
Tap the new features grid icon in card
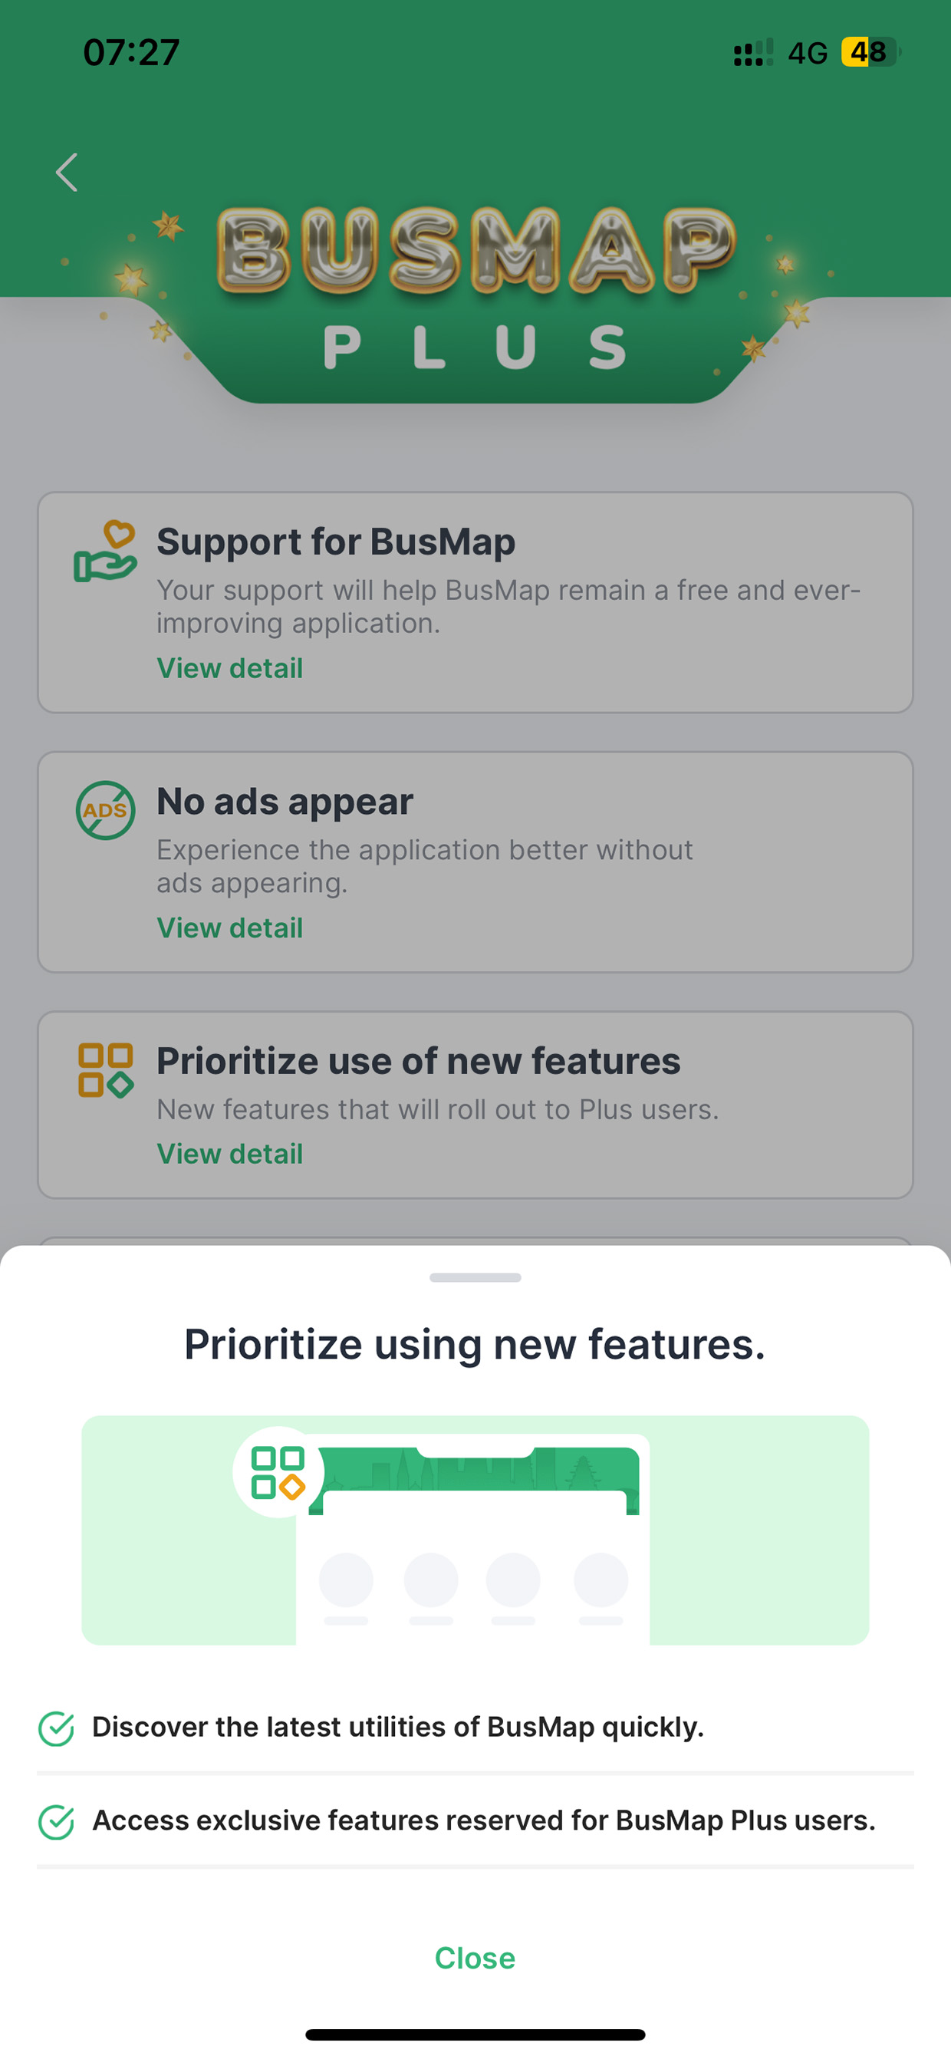tap(105, 1070)
